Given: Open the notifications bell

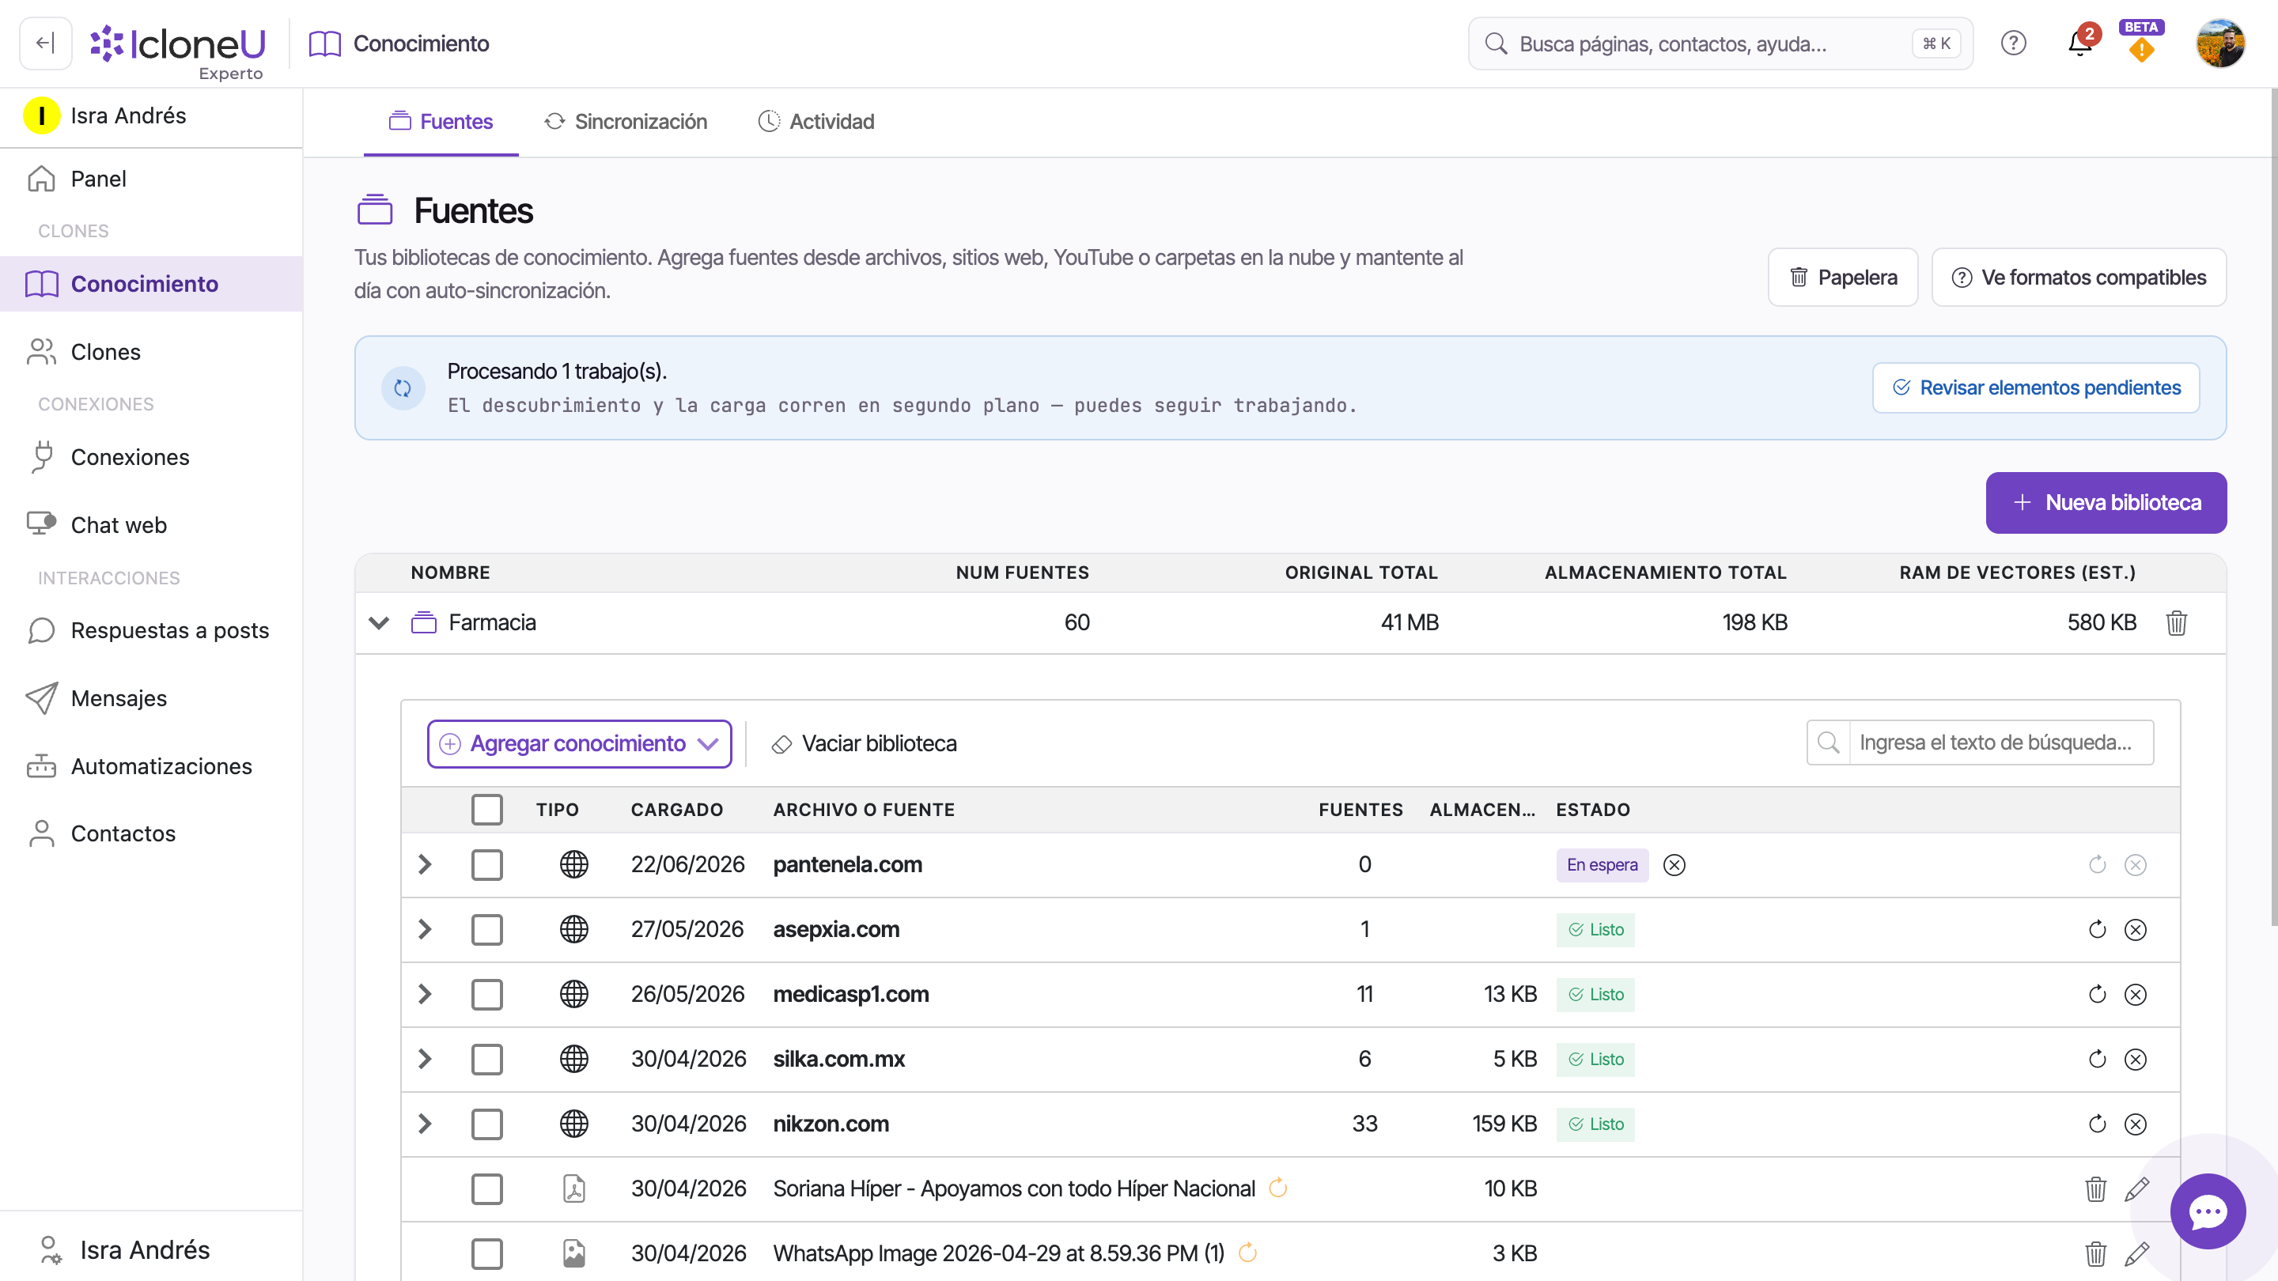Looking at the screenshot, I should (2080, 43).
